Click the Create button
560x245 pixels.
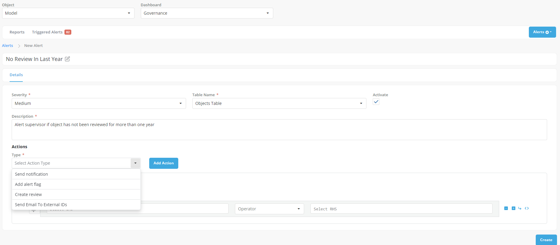point(546,240)
